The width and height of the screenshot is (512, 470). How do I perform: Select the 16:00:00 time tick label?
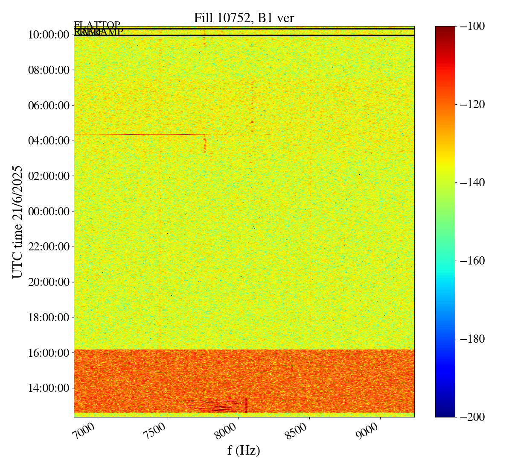coord(49,353)
